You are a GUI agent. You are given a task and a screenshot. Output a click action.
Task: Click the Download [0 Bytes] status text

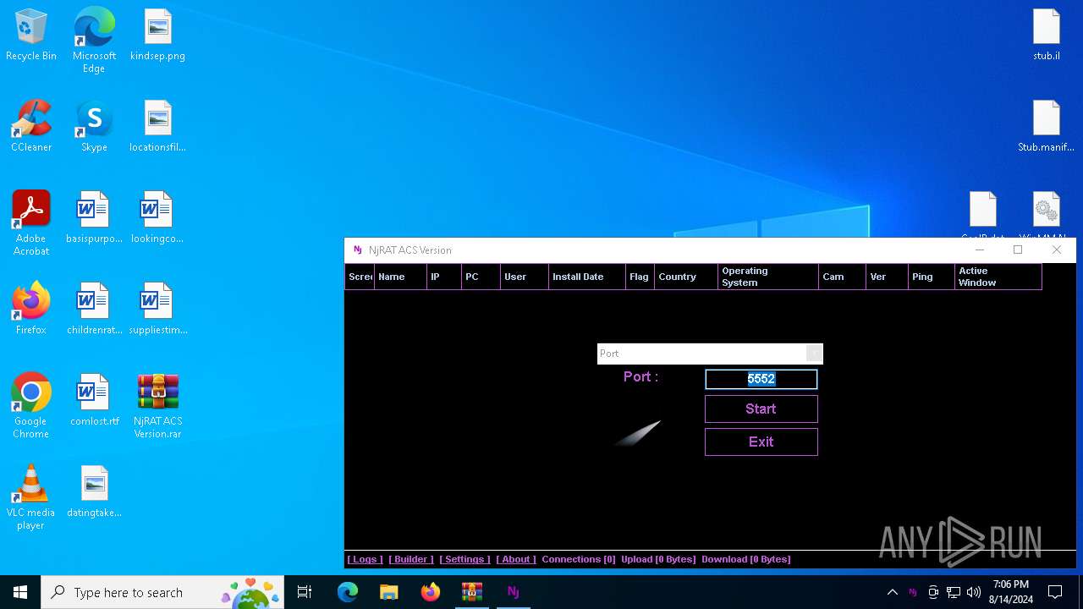click(x=746, y=559)
